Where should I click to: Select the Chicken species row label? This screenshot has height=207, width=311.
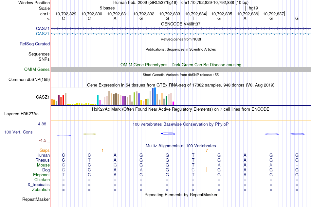42,180
